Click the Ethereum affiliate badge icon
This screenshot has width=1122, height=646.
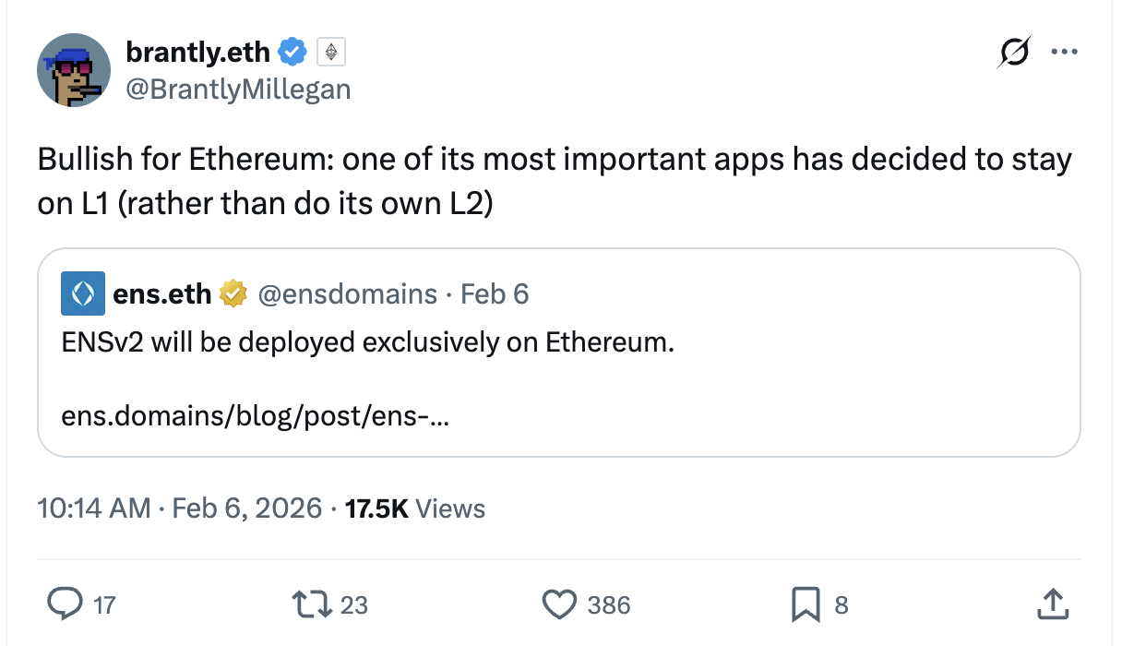pyautogui.click(x=331, y=53)
